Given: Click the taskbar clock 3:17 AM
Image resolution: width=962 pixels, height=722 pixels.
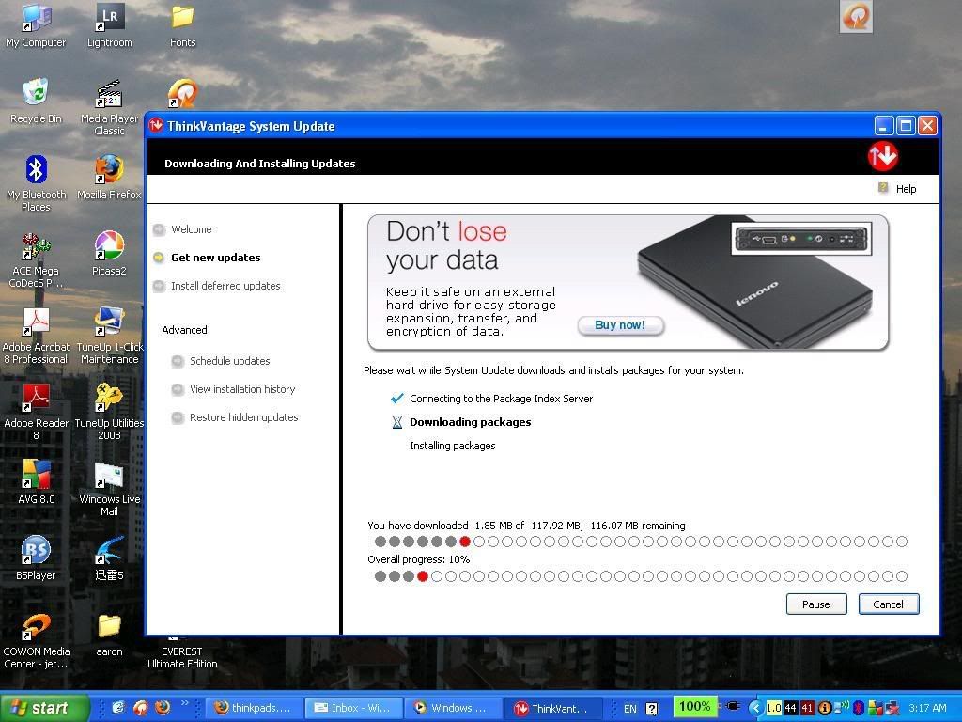Looking at the screenshot, I should coord(927,708).
